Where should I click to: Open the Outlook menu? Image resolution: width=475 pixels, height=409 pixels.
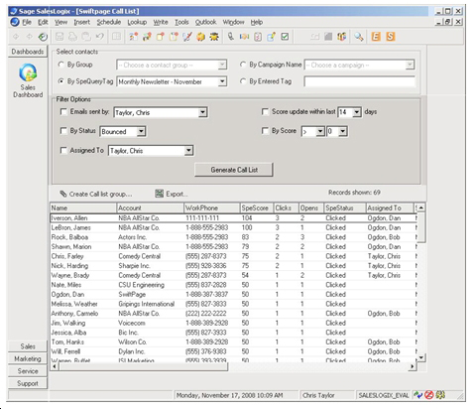[x=205, y=22]
